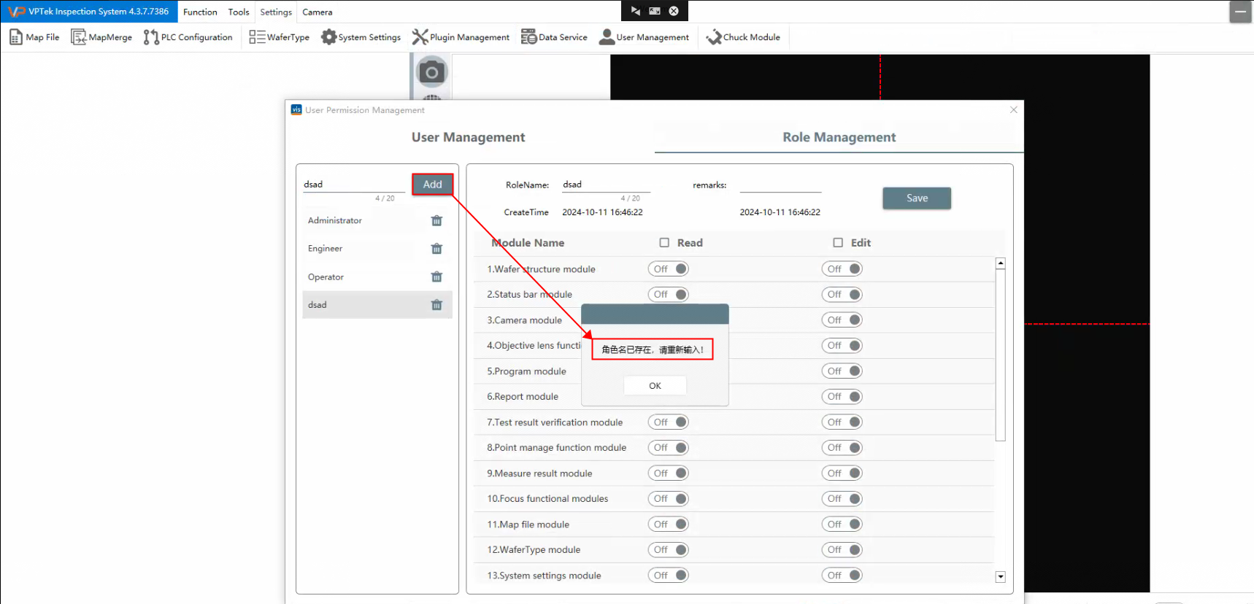Open WaferType settings
The height and width of the screenshot is (604, 1254).
click(279, 37)
